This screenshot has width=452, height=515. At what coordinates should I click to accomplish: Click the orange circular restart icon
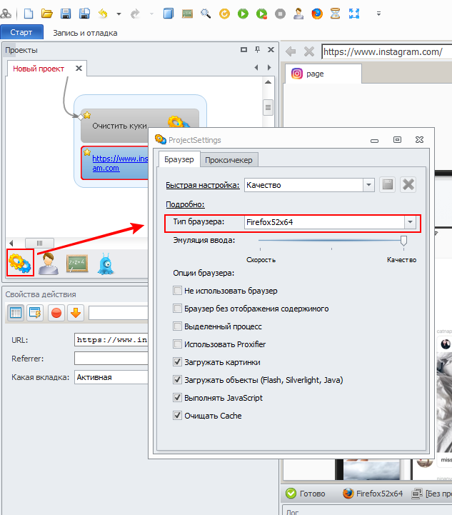point(224,14)
